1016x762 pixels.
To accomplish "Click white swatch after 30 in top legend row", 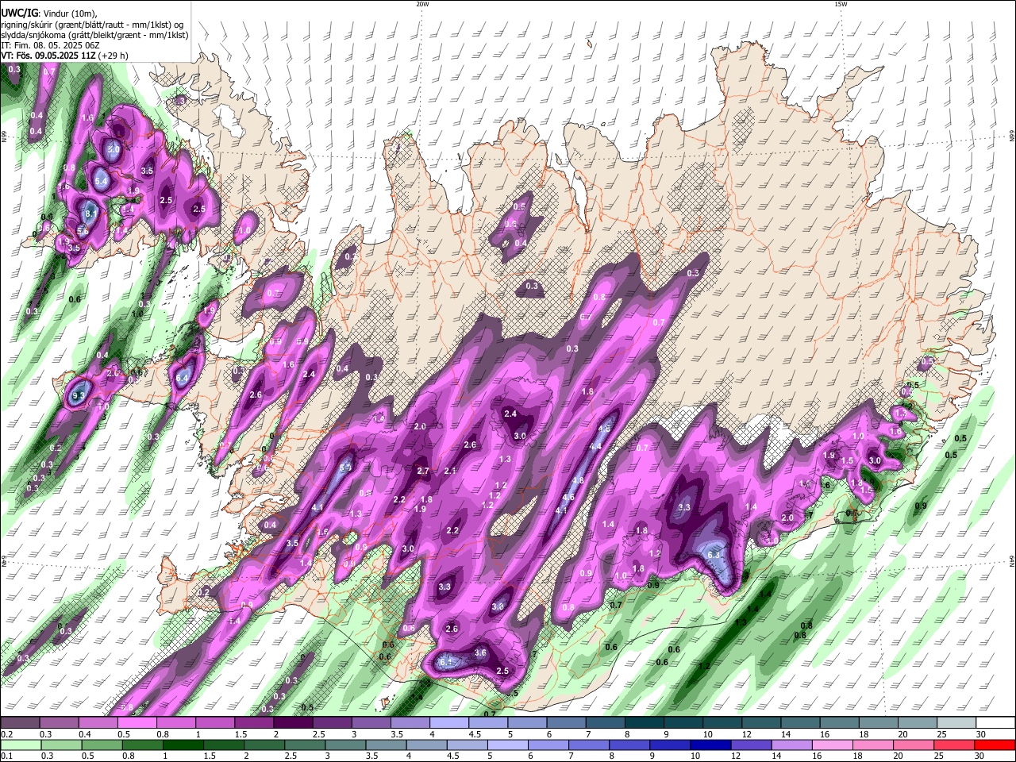I will [995, 723].
